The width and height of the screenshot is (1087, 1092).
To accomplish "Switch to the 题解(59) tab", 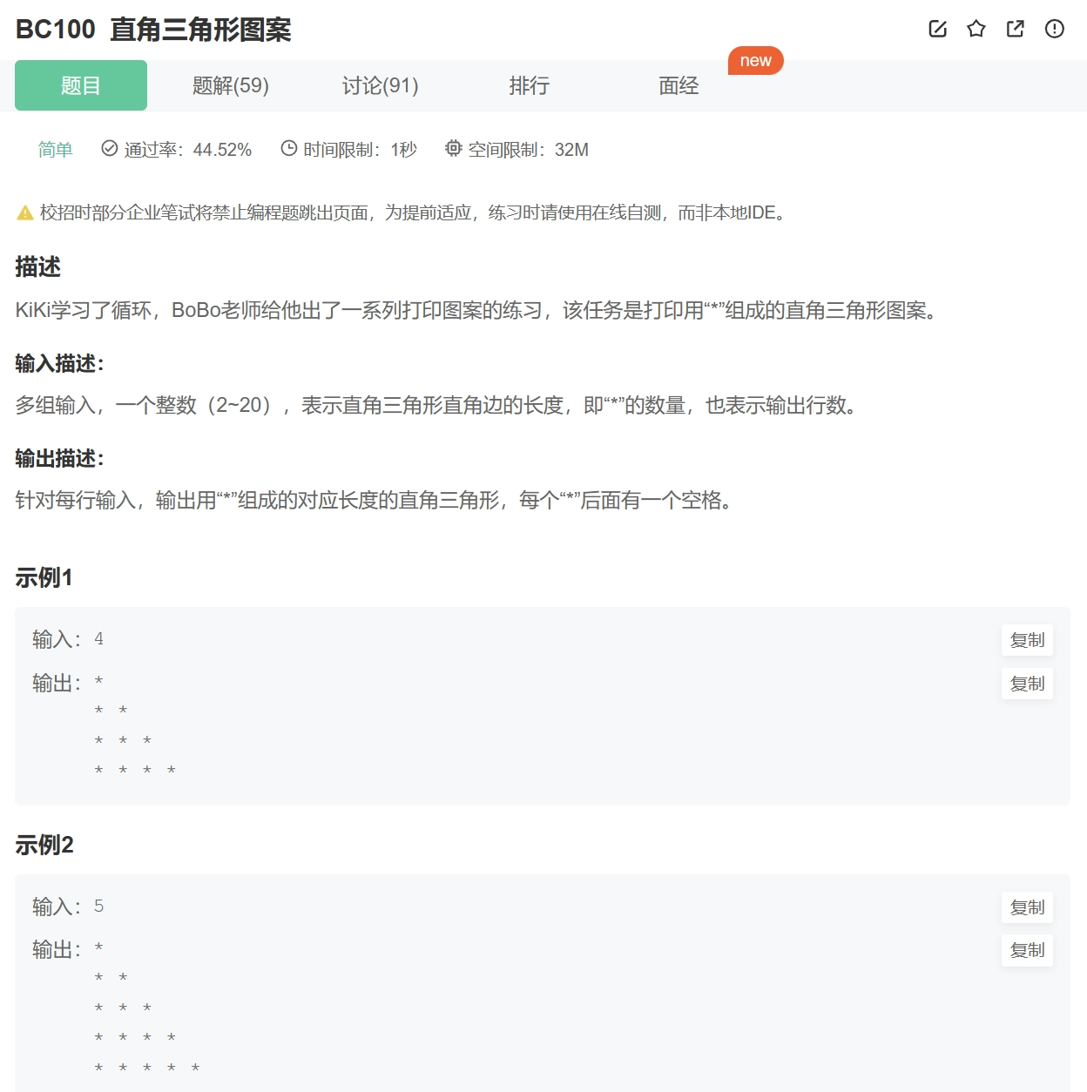I will coord(229,85).
